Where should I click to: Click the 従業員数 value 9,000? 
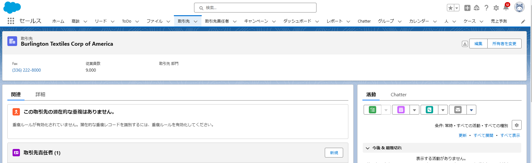click(x=91, y=70)
